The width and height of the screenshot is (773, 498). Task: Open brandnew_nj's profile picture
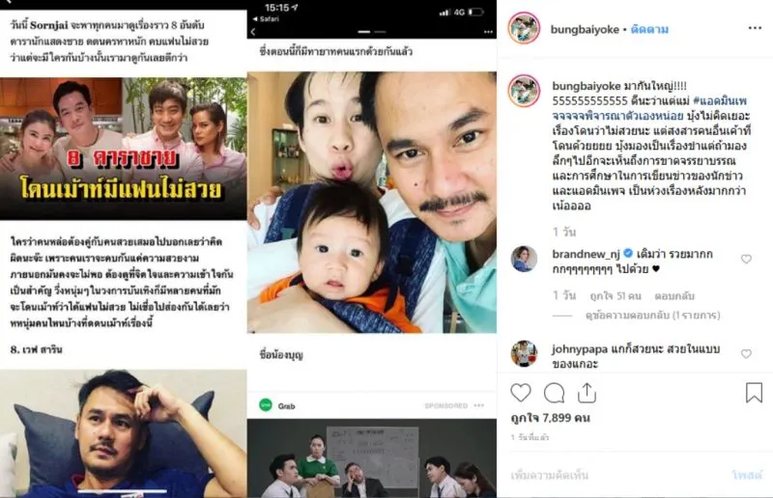point(524,259)
